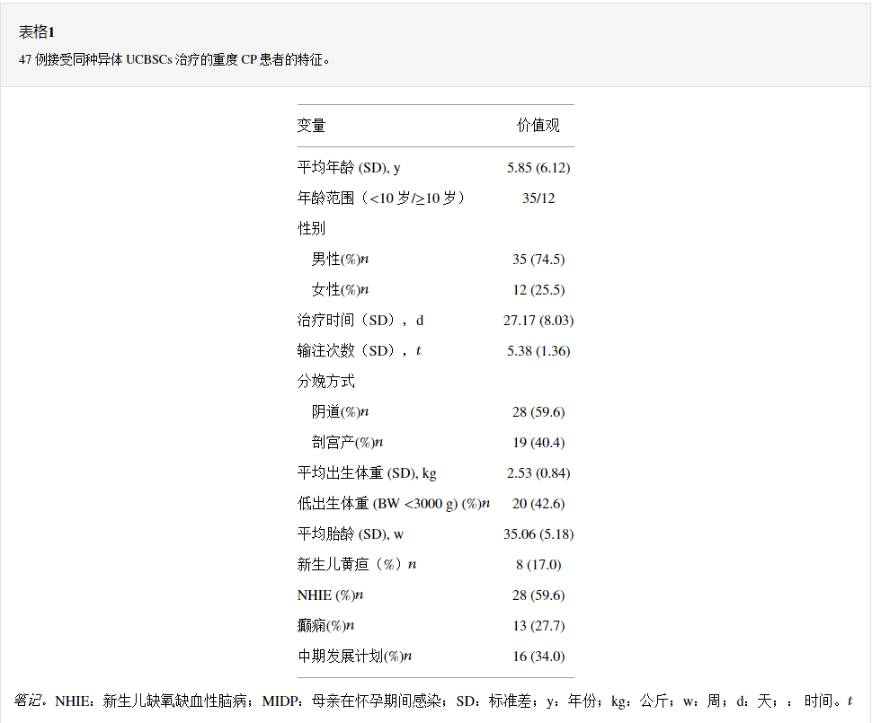Click the 新生儿黄疸 value 8 (17.0)
Viewport: 872px width, 723px height.
[x=538, y=565]
